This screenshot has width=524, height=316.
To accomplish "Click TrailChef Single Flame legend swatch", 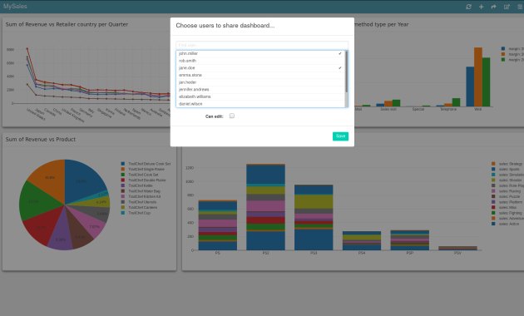I will click(122, 169).
